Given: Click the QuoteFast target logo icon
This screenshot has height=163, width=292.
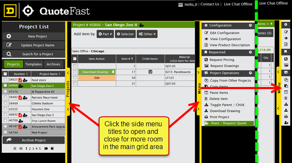Looking at the screenshot, I should tap(28, 11).
